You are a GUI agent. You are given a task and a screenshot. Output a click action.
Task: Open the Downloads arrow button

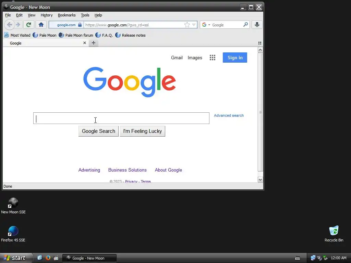(x=257, y=25)
